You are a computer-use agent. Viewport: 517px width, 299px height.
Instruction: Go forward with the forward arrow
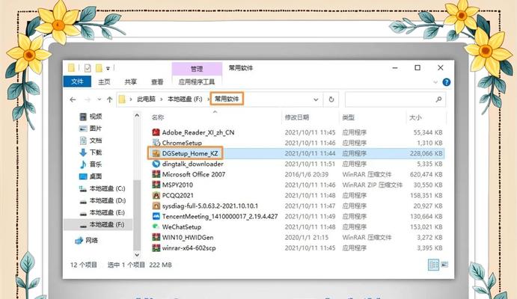88,99
